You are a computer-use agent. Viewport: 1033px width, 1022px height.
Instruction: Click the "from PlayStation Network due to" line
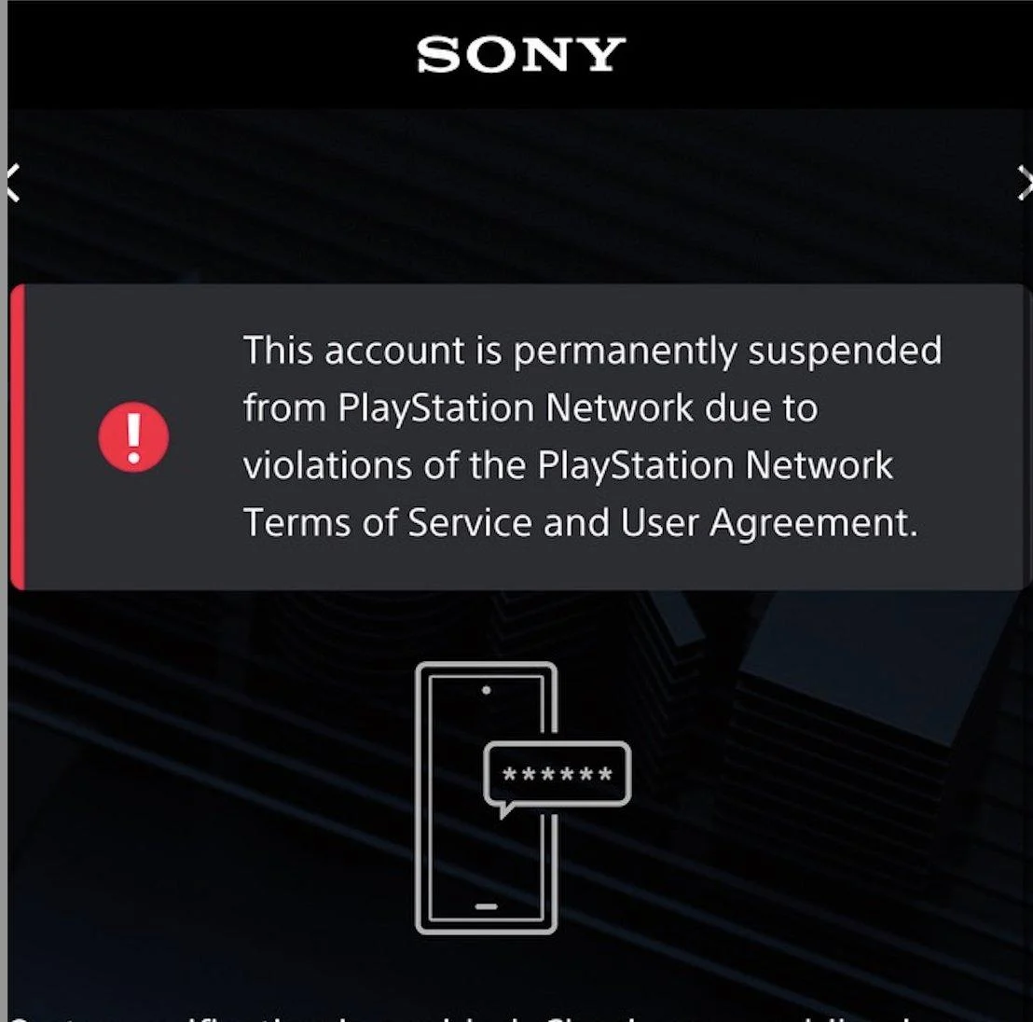531,407
